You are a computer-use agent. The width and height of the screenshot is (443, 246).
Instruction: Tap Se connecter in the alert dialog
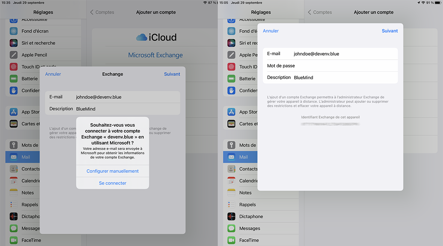[113, 183]
